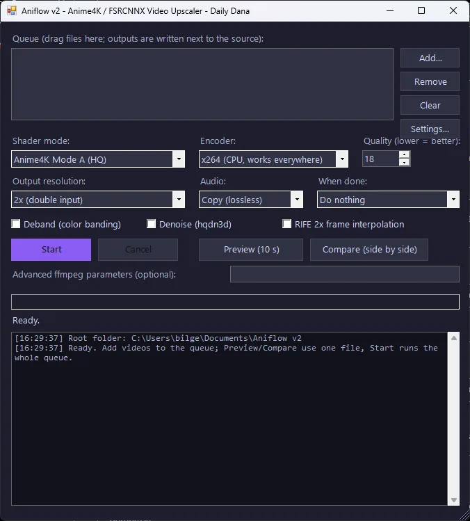
Task: Enable the Denoise (hqdn3d) checkbox
Action: (x=151, y=224)
